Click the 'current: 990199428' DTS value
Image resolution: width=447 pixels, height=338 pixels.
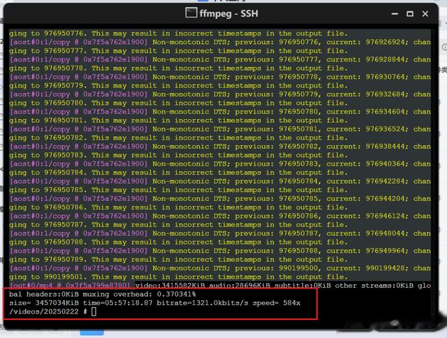click(x=367, y=268)
